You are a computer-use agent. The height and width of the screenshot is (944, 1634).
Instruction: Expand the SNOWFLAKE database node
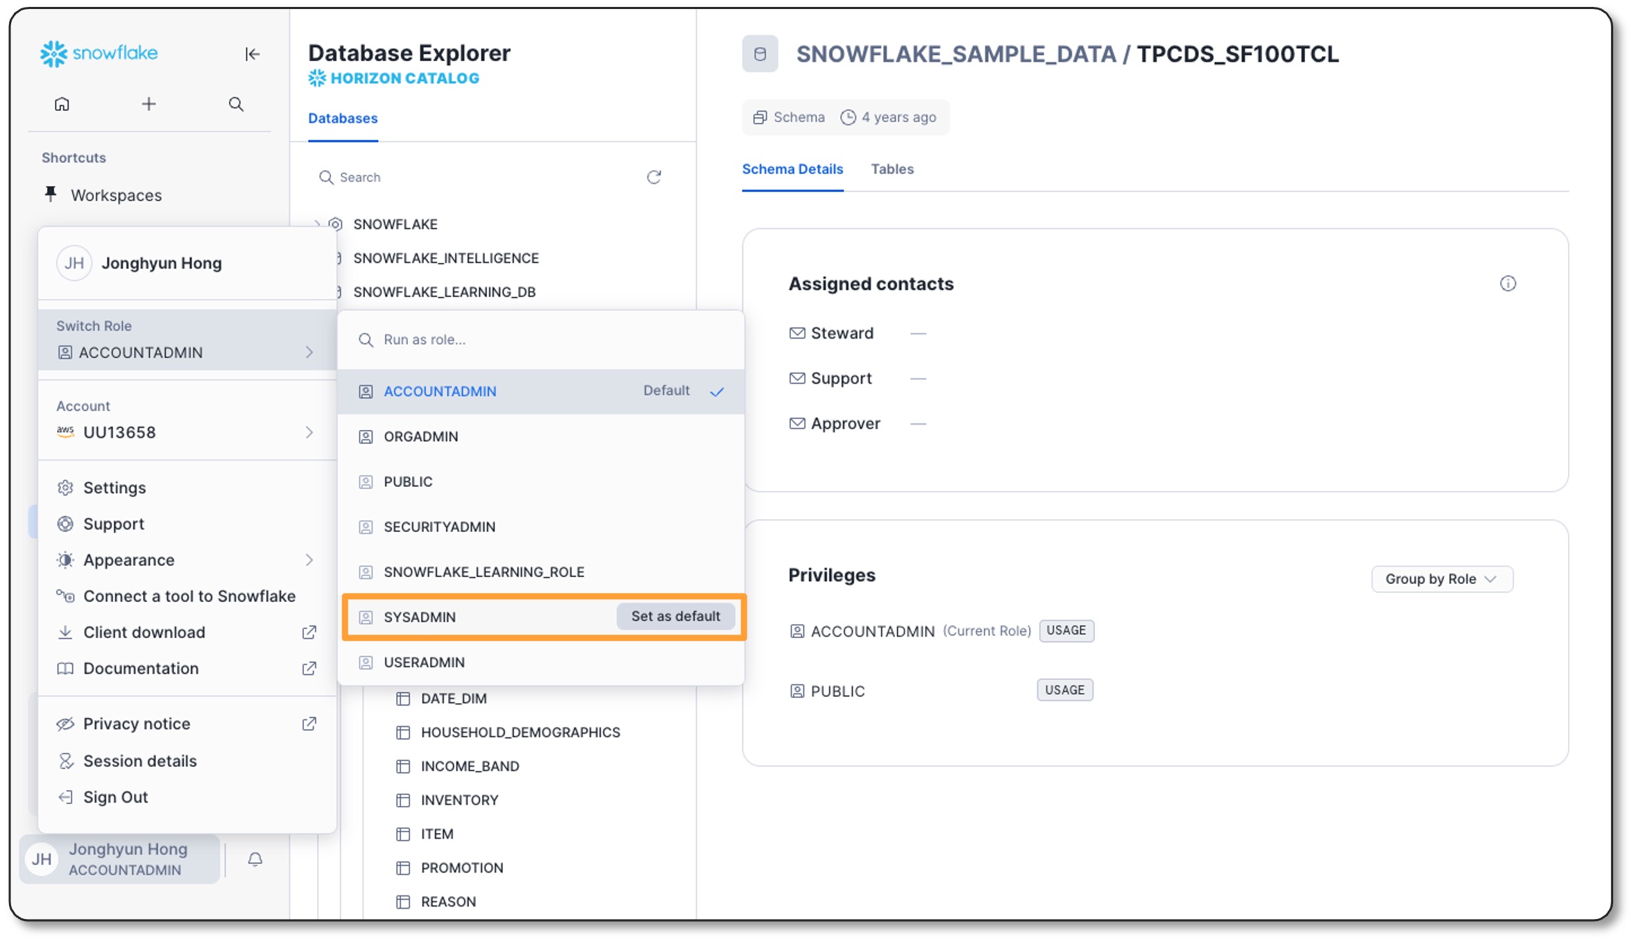pos(317,224)
